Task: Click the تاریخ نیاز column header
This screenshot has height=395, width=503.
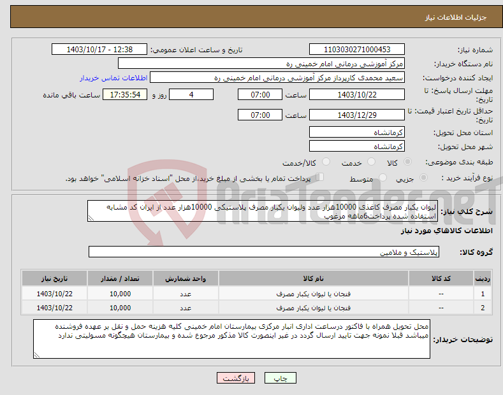Action: tap(55, 278)
